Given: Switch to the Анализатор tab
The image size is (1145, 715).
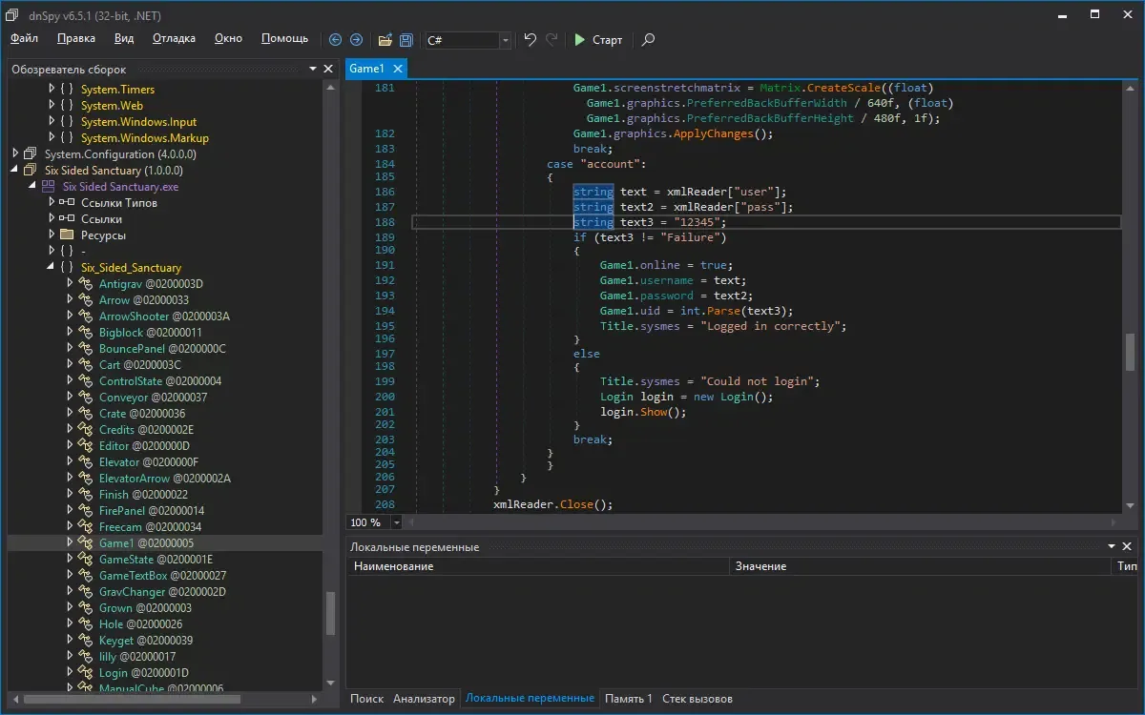Looking at the screenshot, I should (x=424, y=699).
